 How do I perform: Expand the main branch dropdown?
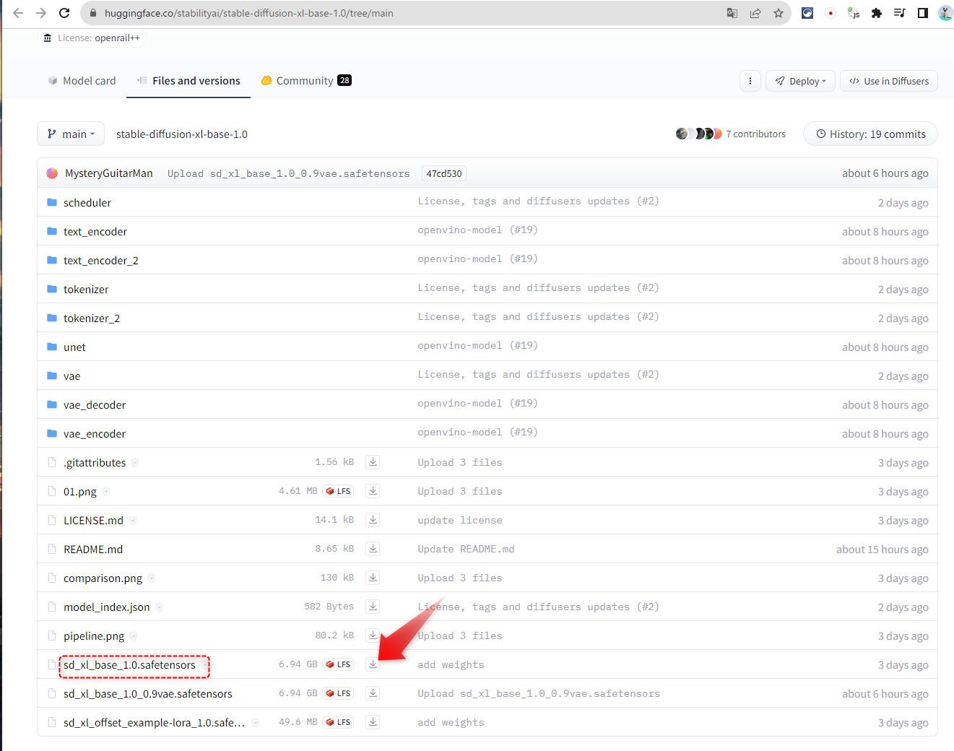click(71, 134)
